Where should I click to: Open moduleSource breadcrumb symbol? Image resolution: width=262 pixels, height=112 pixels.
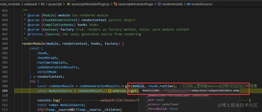[202, 4]
